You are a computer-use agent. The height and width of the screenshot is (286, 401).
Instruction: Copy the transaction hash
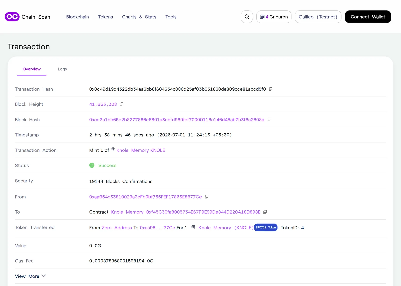point(270,89)
